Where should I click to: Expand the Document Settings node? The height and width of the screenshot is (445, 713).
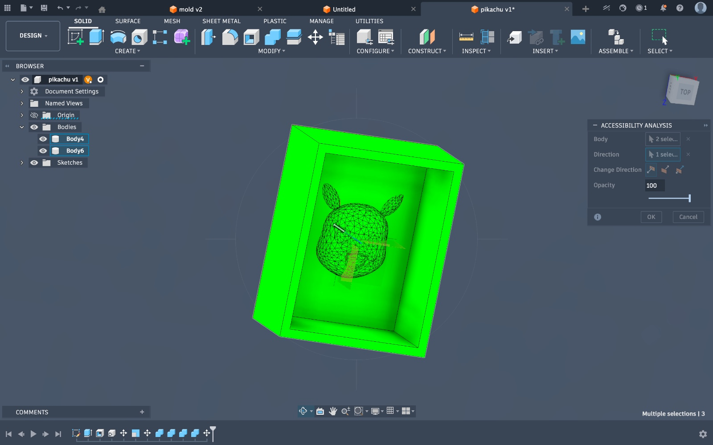tap(22, 92)
